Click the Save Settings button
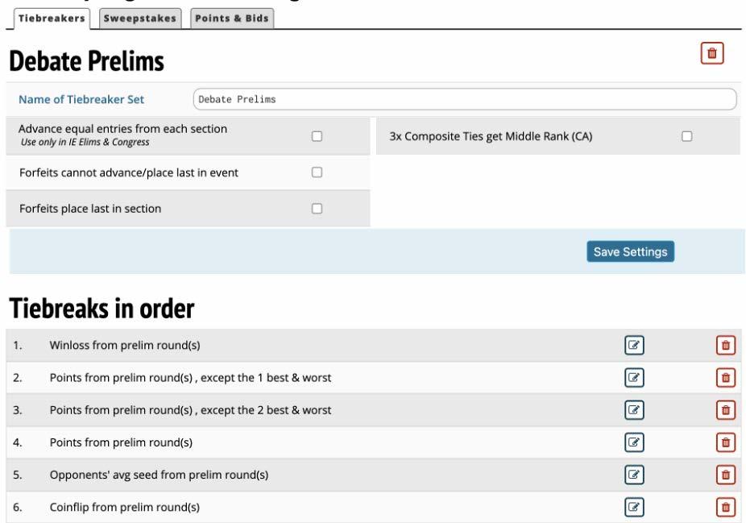The width and height of the screenshot is (746, 523). click(x=631, y=251)
